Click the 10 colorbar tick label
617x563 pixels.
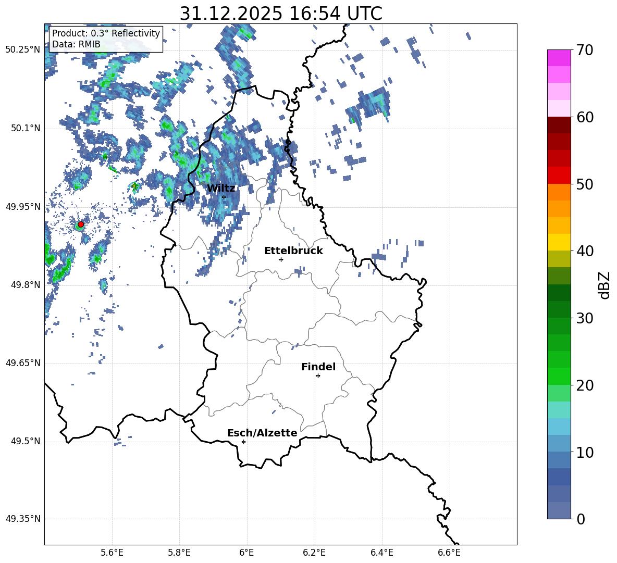tap(585, 453)
